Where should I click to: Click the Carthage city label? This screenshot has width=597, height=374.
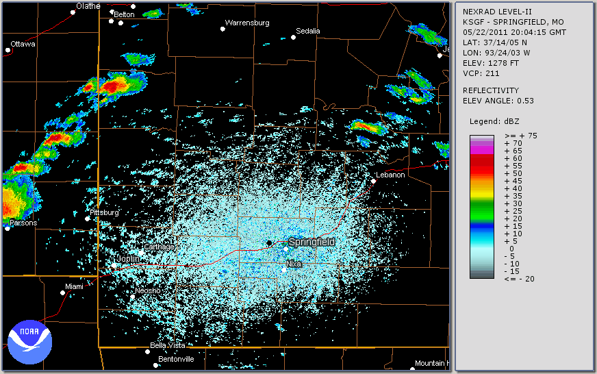tap(159, 247)
